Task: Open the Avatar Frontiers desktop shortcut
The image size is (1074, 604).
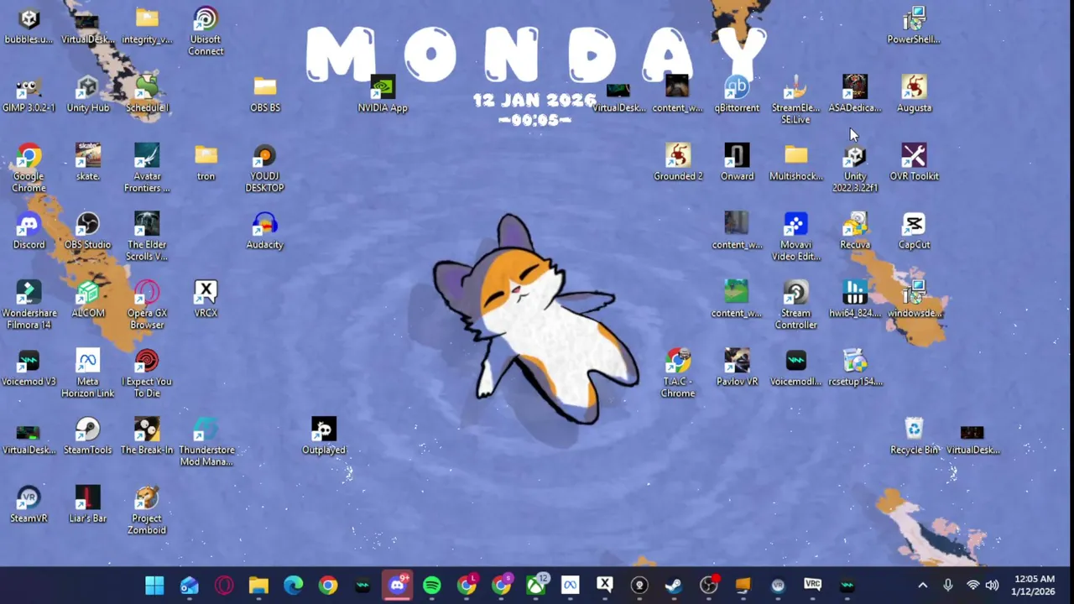Action: [147, 168]
